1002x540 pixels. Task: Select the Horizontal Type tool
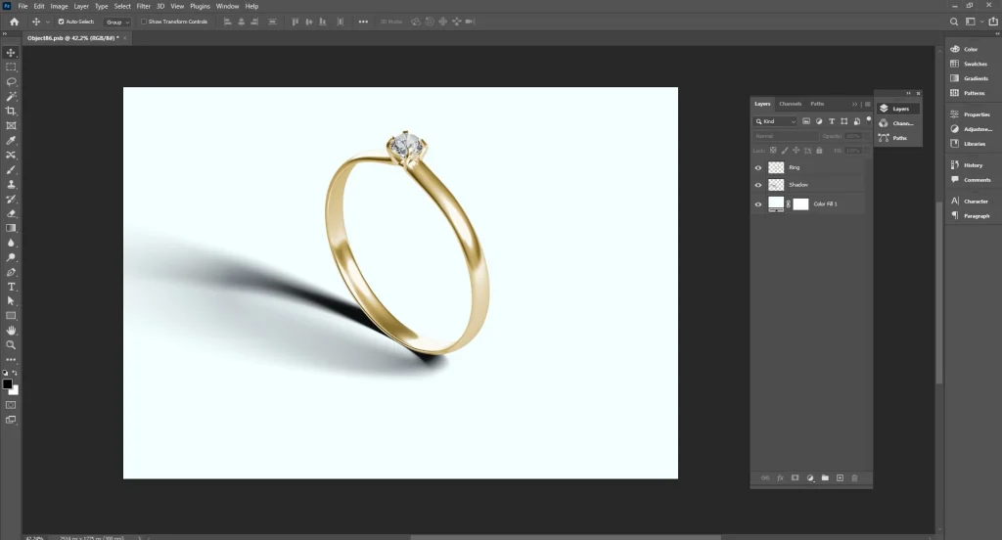pos(11,287)
